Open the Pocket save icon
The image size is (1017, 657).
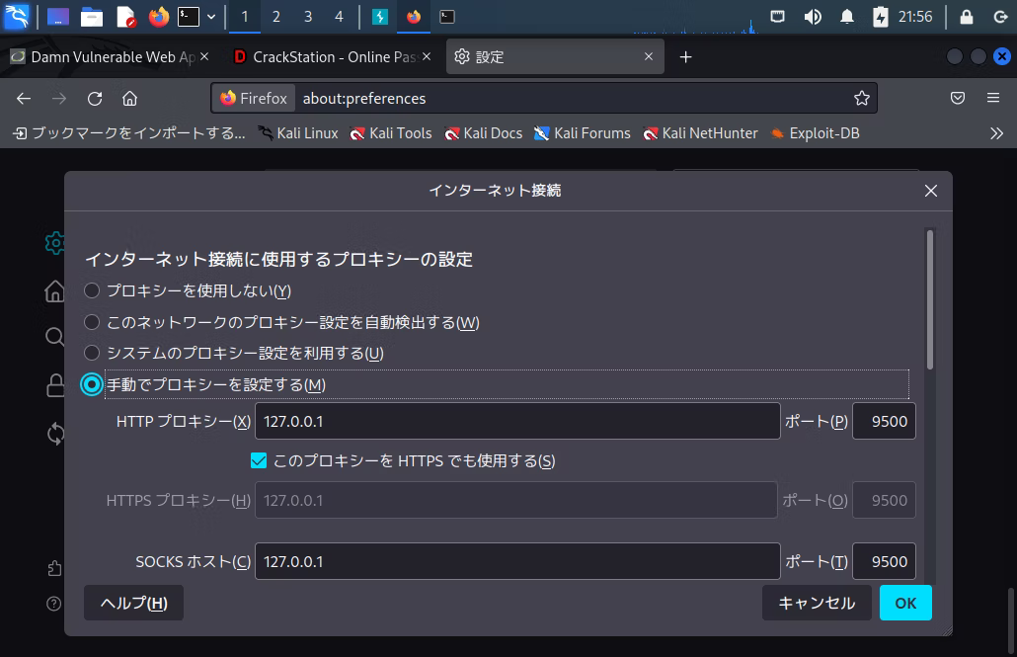pyautogui.click(x=958, y=98)
